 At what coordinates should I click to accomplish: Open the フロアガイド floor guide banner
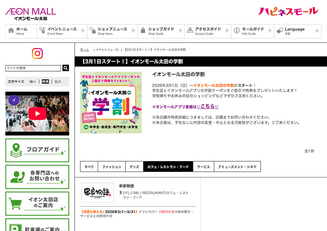(37, 150)
